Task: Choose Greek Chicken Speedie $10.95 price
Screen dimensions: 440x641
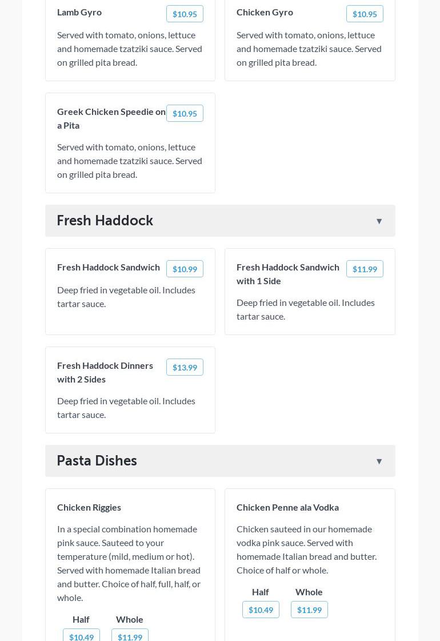Action: click(185, 113)
